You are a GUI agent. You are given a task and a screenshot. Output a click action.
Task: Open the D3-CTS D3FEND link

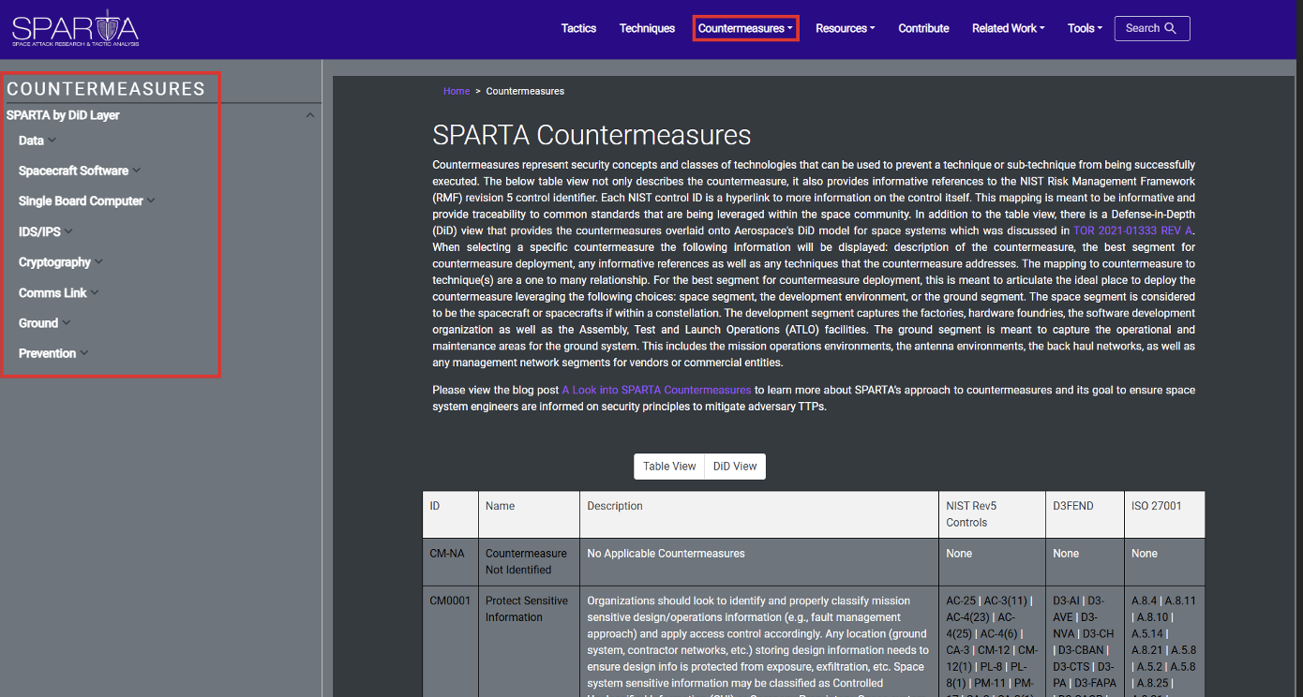(1072, 667)
